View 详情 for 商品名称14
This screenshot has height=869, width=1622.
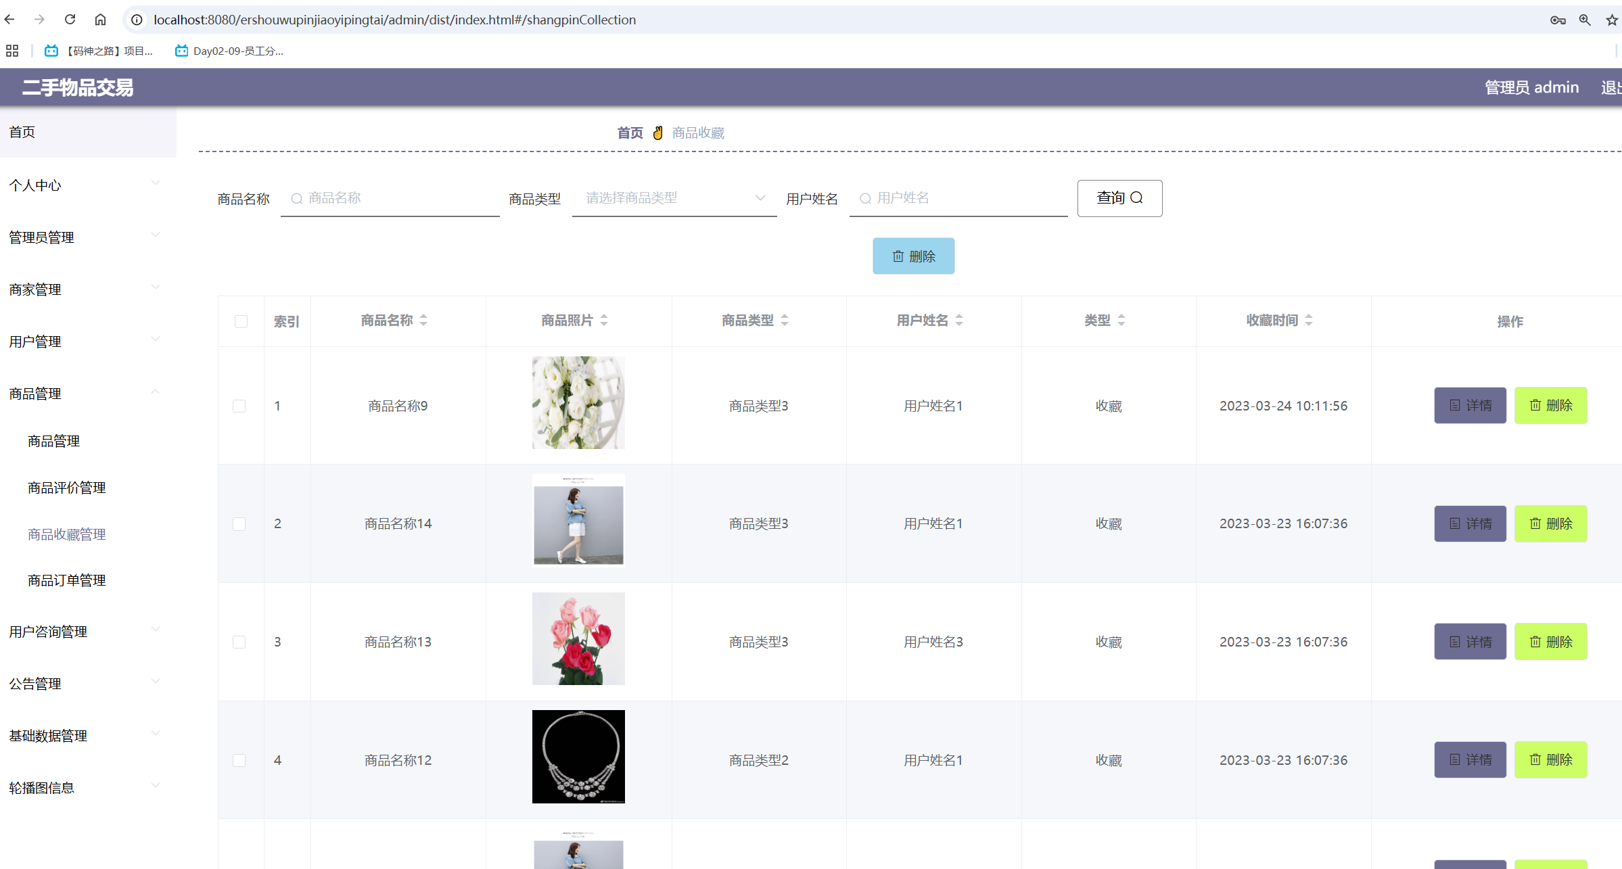tap(1470, 523)
